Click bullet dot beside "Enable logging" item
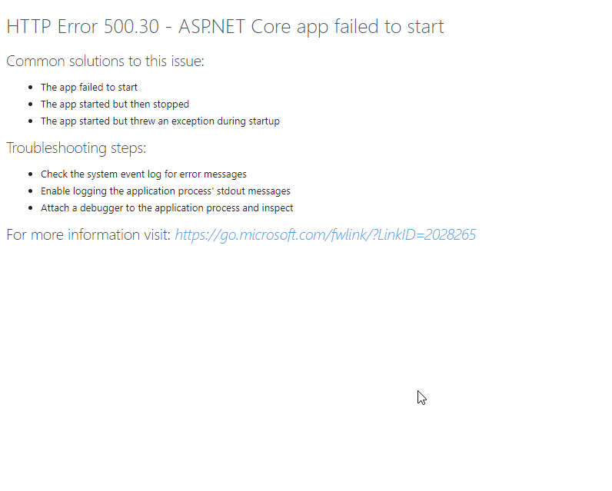Viewport: 612px width, 491px height. pyautogui.click(x=31, y=191)
